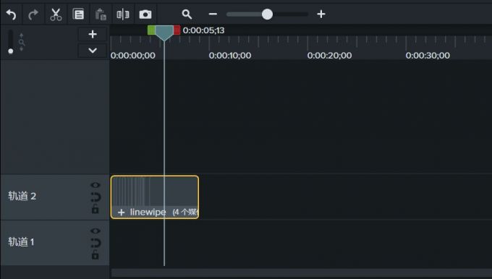Click the 0:00:05;13 playhead time readout
This screenshot has height=279, width=492.
click(203, 30)
